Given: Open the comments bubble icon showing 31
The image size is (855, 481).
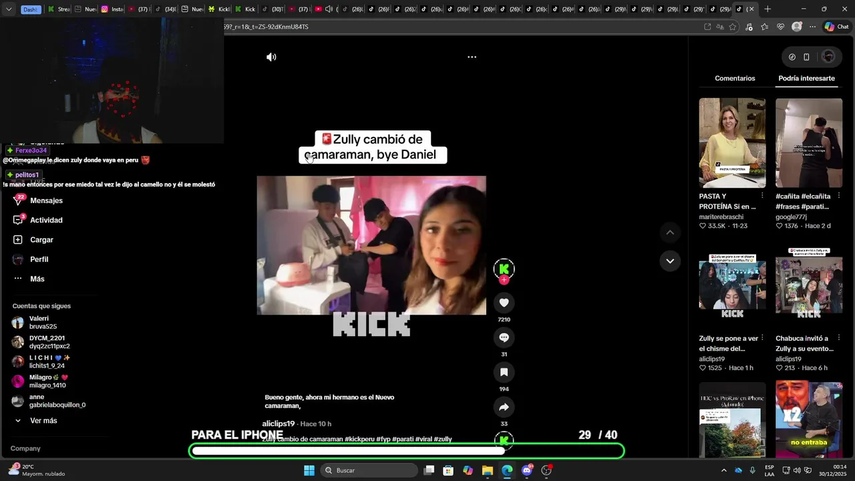Looking at the screenshot, I should 504,337.
